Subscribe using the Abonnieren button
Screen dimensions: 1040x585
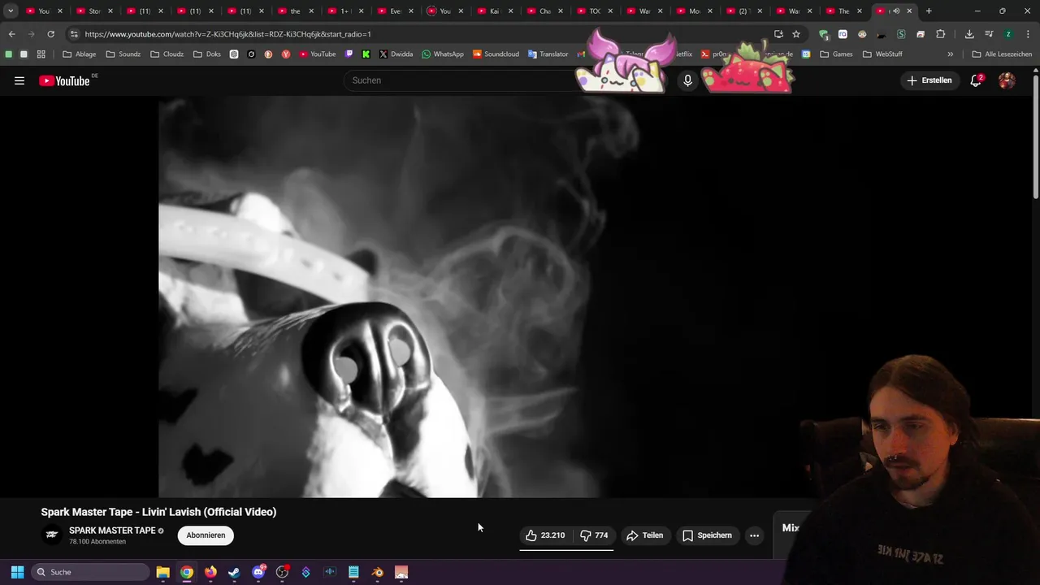pyautogui.click(x=206, y=535)
